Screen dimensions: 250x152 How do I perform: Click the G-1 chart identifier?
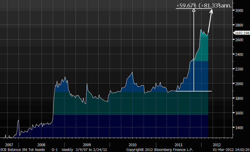(55, 150)
